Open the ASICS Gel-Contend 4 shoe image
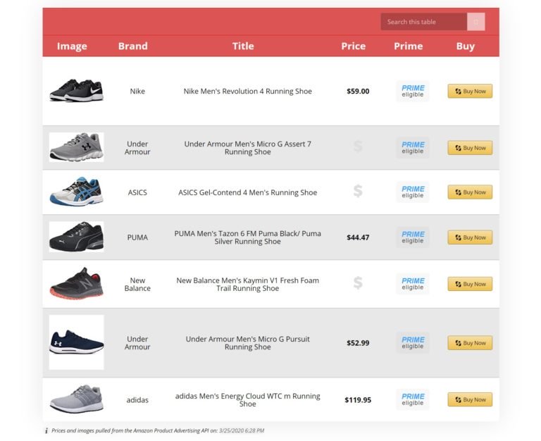 (76, 192)
